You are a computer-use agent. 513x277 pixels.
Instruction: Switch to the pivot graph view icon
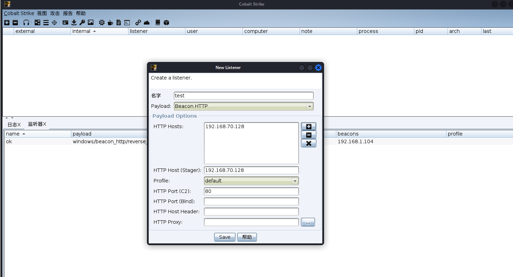(x=37, y=22)
